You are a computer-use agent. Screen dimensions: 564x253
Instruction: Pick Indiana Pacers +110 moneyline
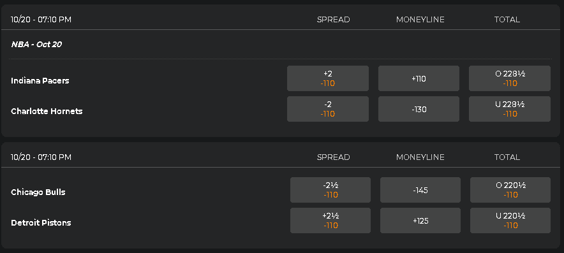(419, 78)
